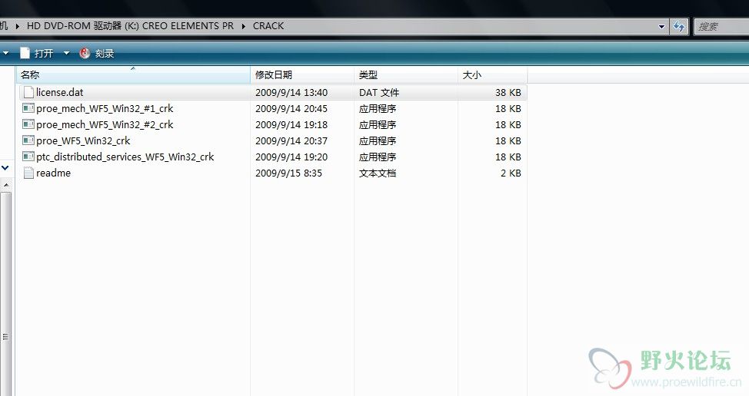
Task: Select the ptc_distributed_services_WF5_Win32_crk file name
Action: (x=125, y=157)
